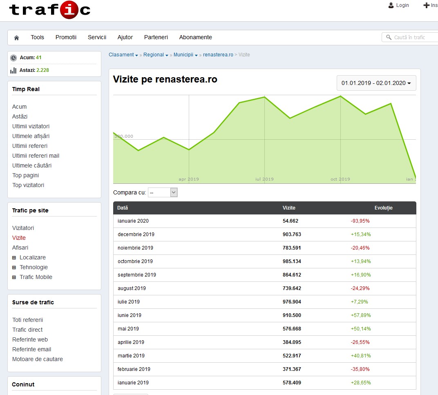This screenshot has height=395, width=438.
Task: Click the oct 2019 chart peak point
Action: tap(340, 96)
